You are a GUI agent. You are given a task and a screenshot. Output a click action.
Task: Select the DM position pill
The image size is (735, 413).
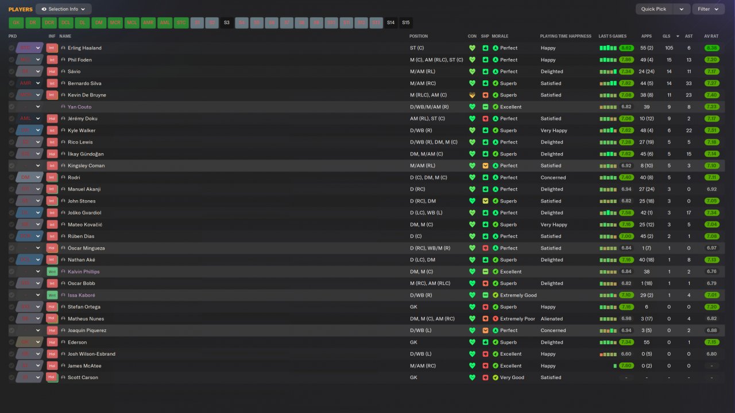pos(99,23)
